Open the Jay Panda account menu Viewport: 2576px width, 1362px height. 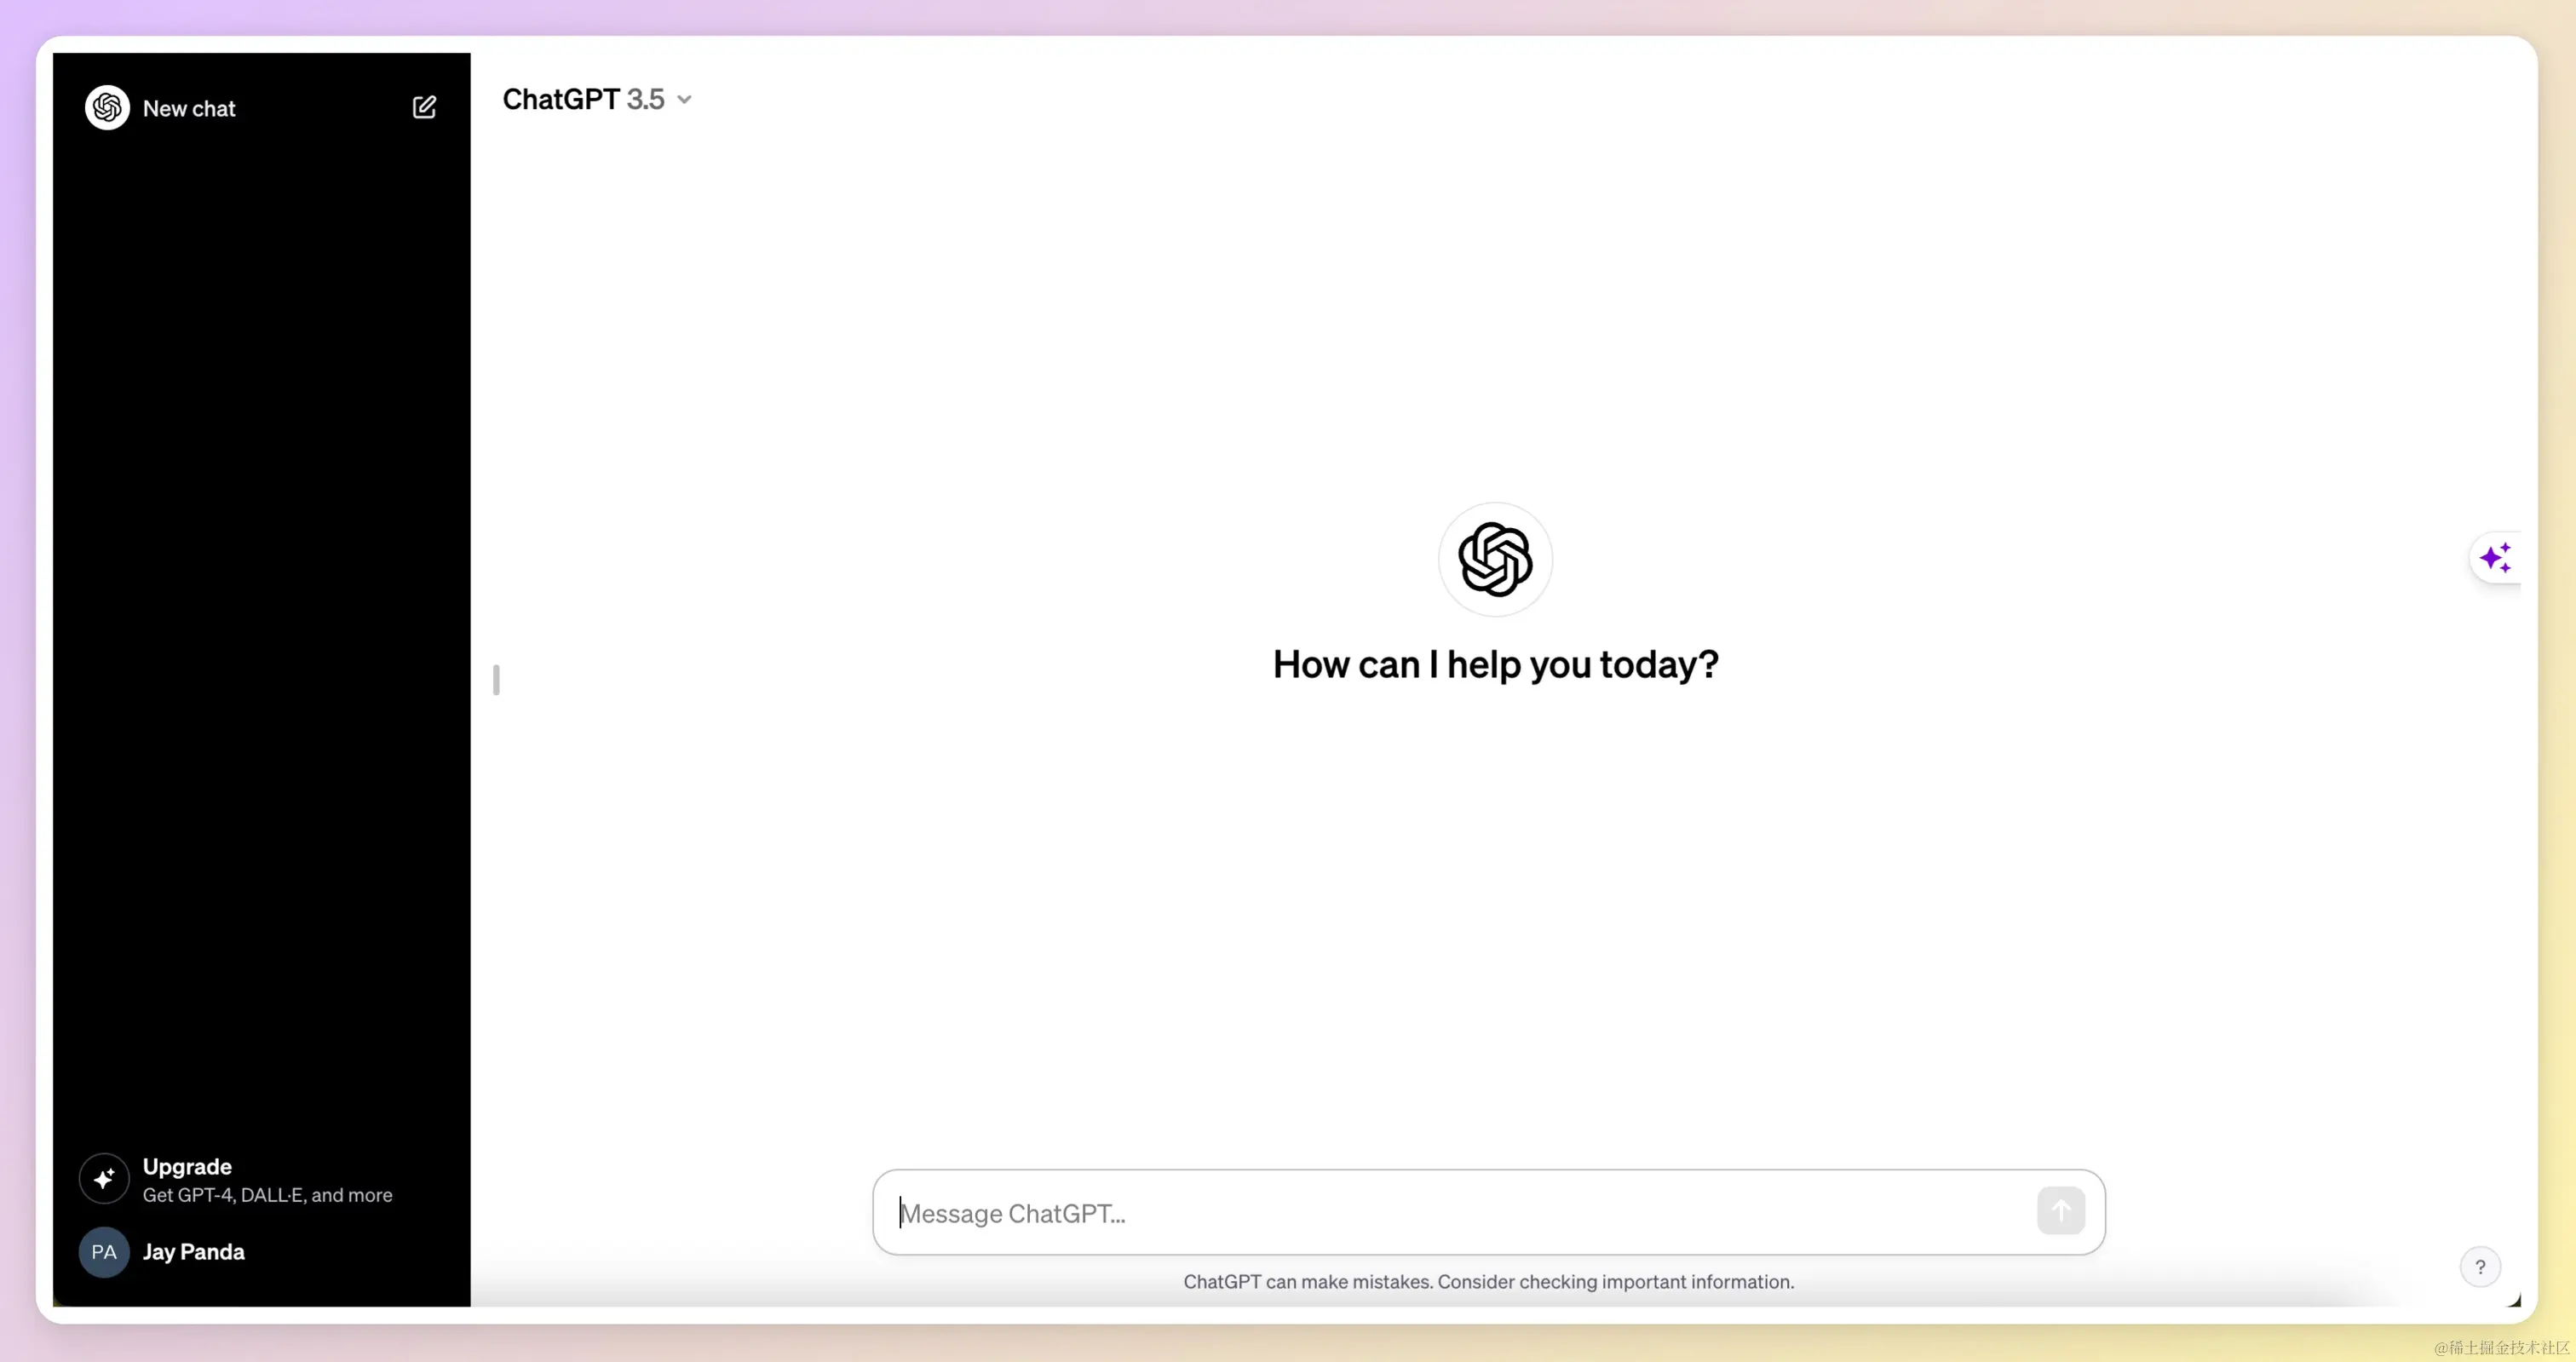pyautogui.click(x=194, y=1252)
